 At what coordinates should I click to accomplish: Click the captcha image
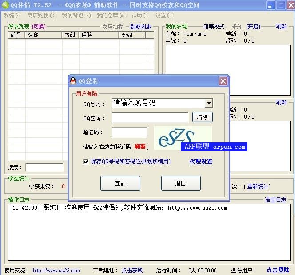click(183, 138)
